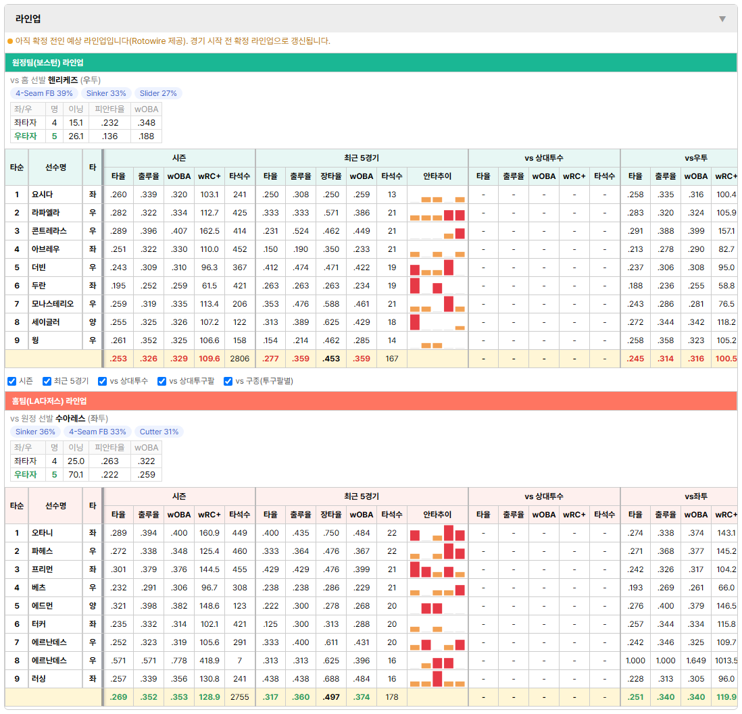Disable the vs 상대투구팔 checkbox
This screenshot has width=742, height=714.
[x=162, y=382]
